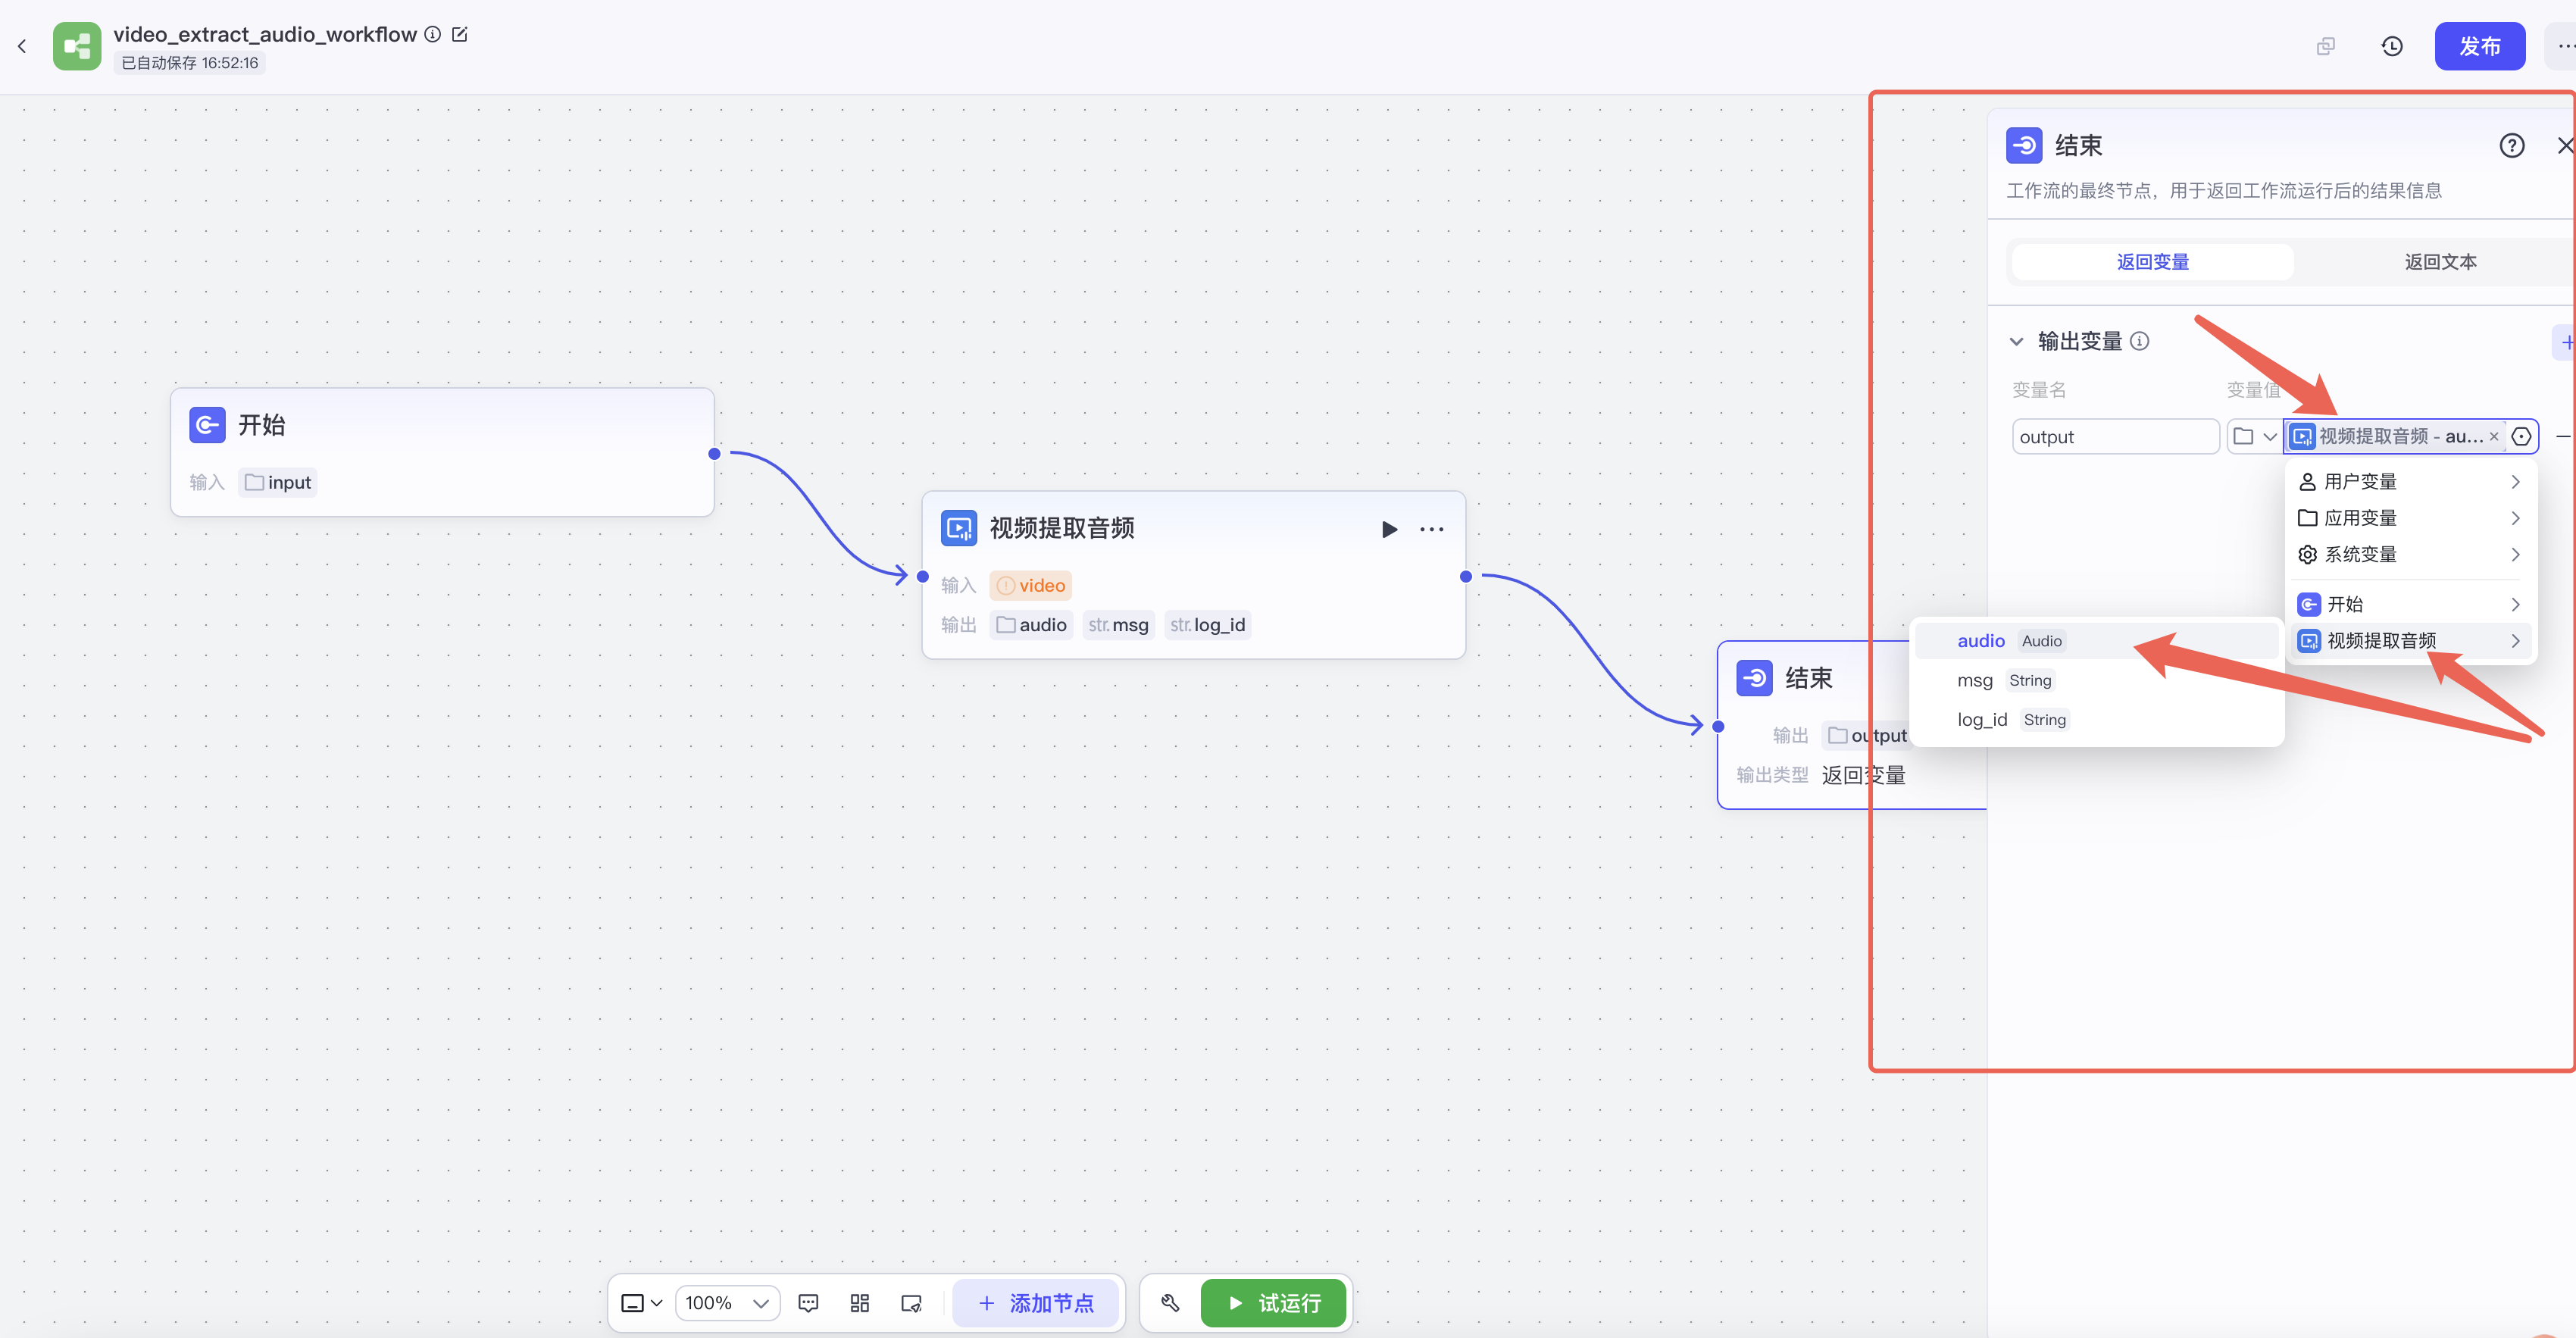Go back using the left arrow
The image size is (2576, 1338).
tap(22, 46)
